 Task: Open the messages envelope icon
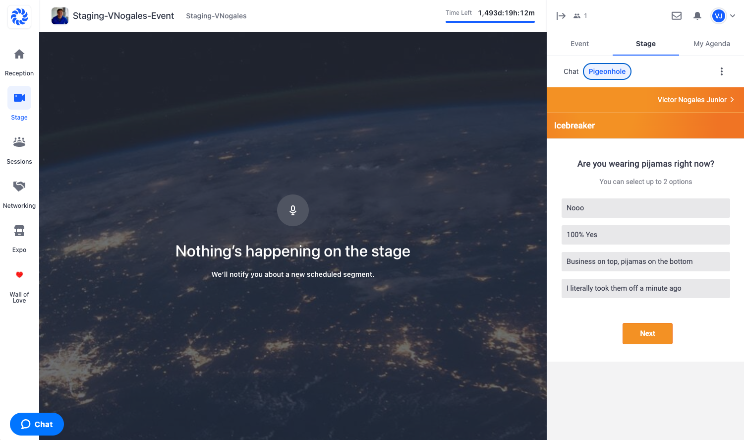click(677, 16)
